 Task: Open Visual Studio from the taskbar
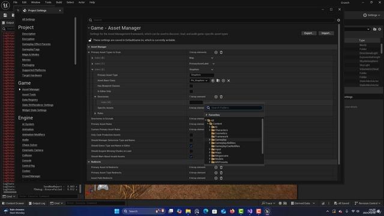250,211
